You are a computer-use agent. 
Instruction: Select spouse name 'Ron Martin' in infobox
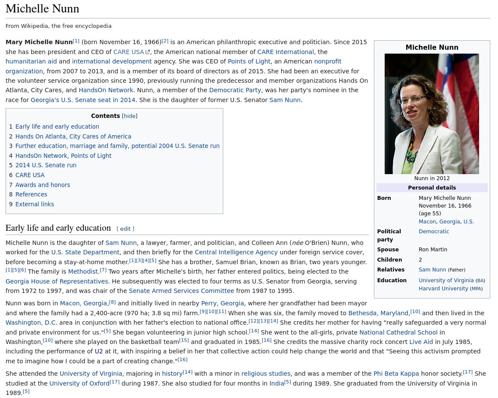point(433,250)
